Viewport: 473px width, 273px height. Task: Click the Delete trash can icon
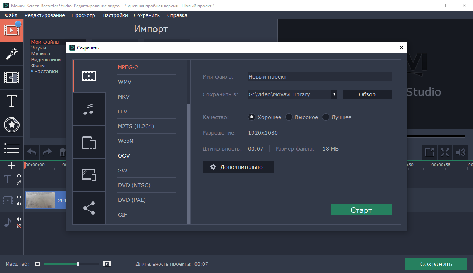click(x=62, y=152)
